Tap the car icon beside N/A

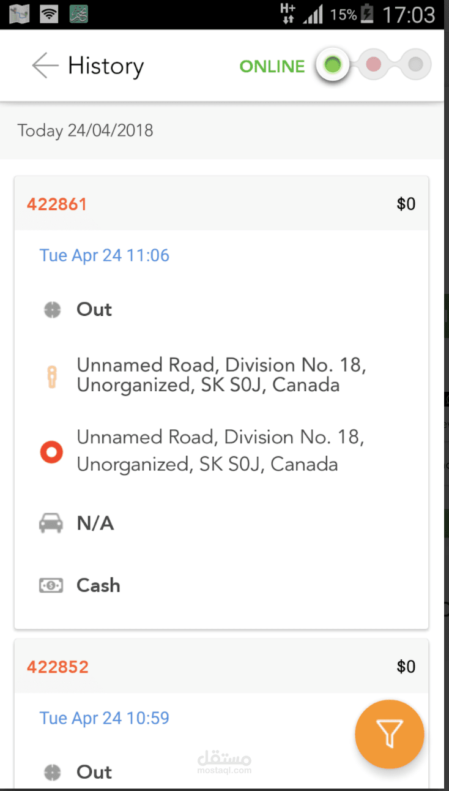(51, 523)
